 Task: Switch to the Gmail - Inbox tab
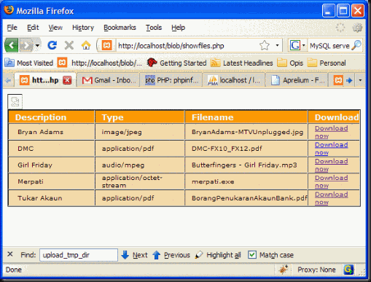(x=109, y=80)
